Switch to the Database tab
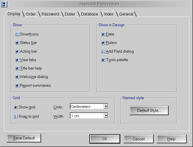 [x=90, y=14]
